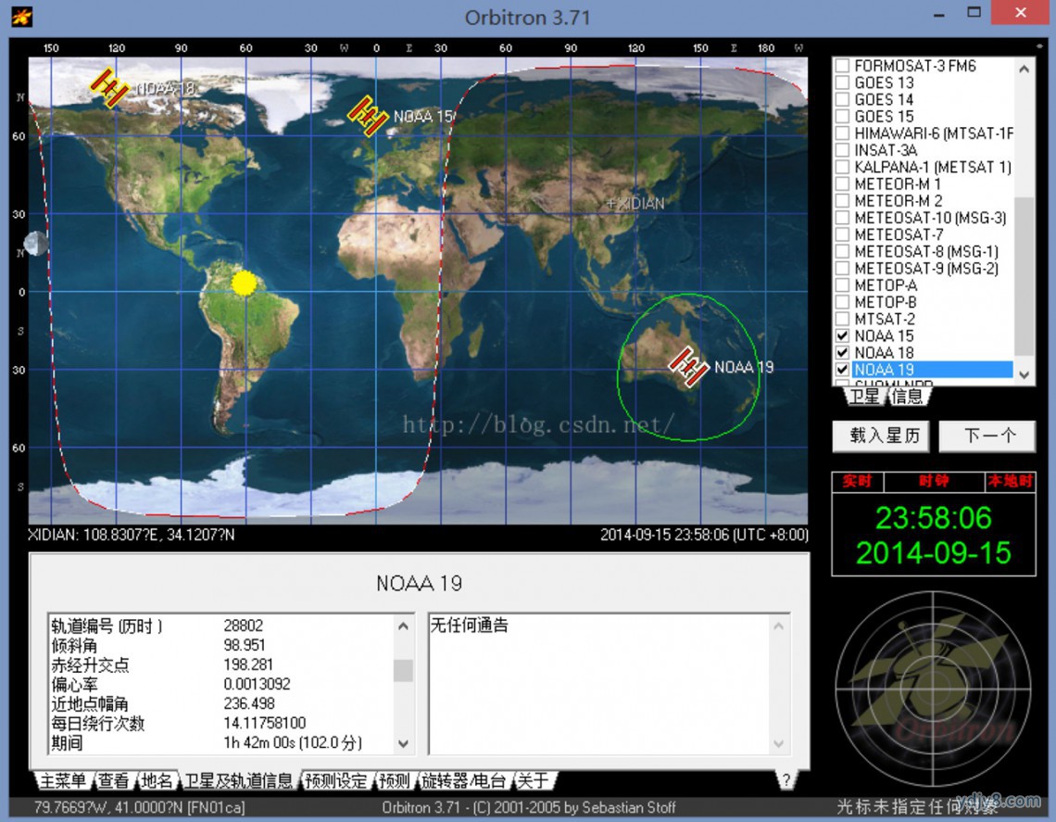
Task: Minimize the Orbitron window
Action: (938, 14)
